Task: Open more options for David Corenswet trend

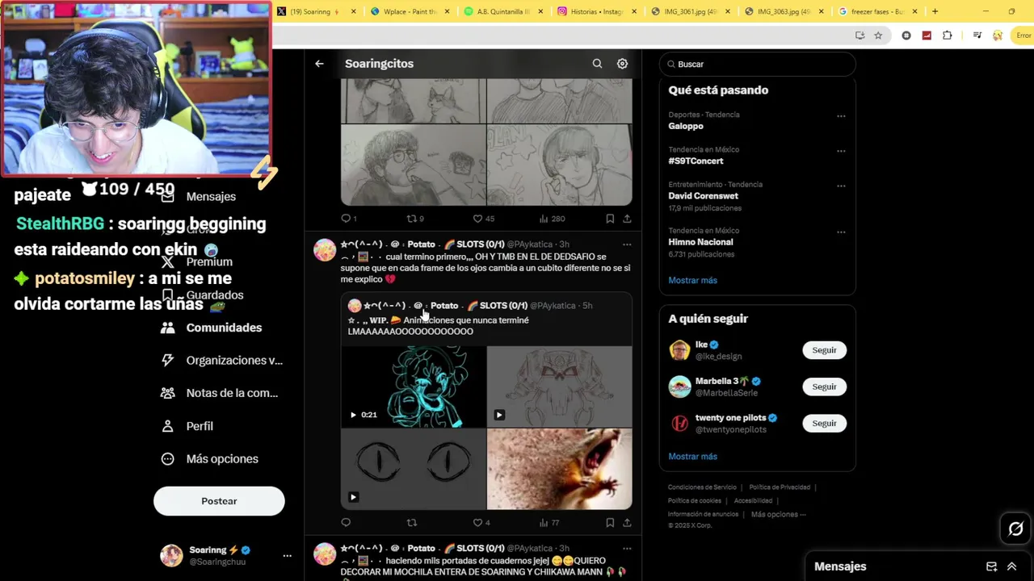Action: tap(841, 186)
